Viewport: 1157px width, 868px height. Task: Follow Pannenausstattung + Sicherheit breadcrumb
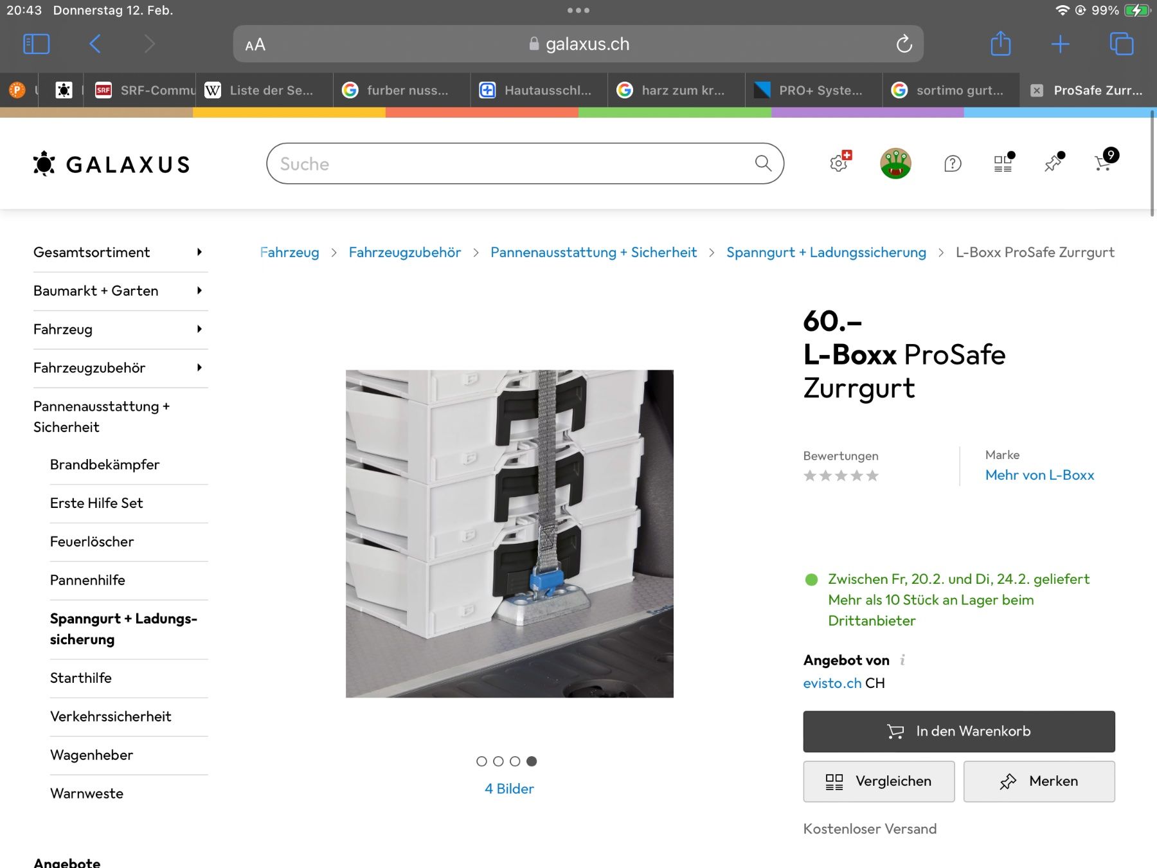coord(593,252)
